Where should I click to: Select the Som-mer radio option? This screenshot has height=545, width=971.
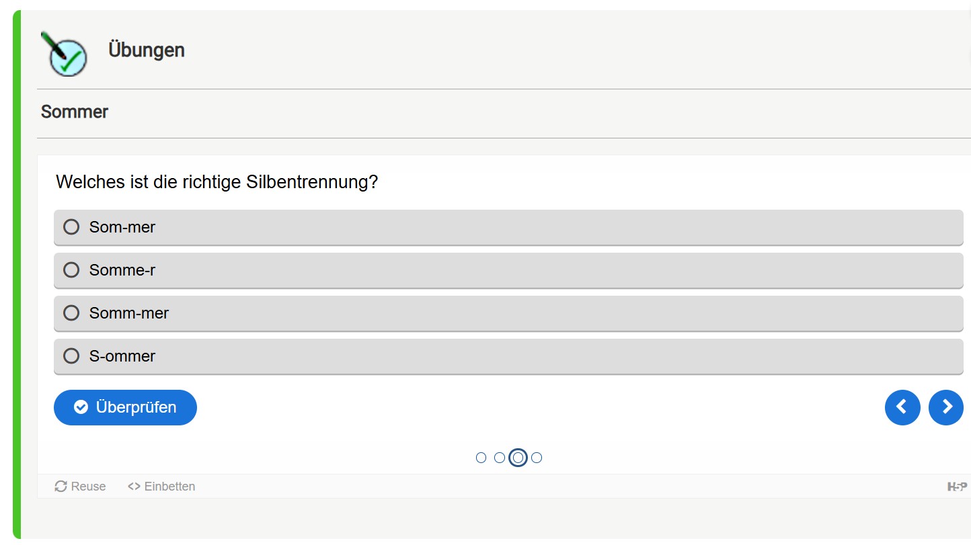coord(508,227)
